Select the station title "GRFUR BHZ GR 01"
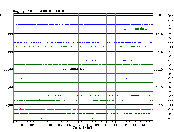 (x=52, y=11)
